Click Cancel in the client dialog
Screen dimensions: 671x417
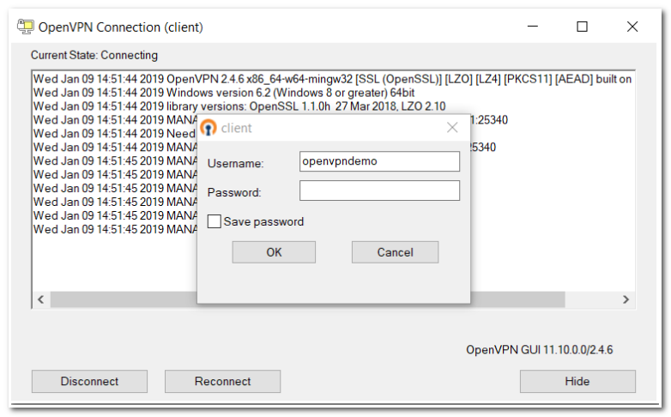pos(395,252)
